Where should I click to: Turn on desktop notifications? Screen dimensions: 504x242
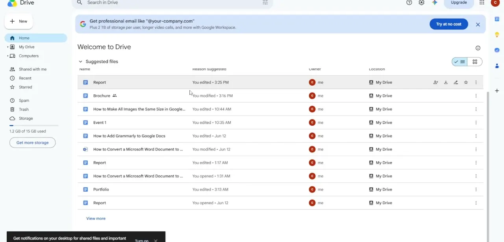141,240
